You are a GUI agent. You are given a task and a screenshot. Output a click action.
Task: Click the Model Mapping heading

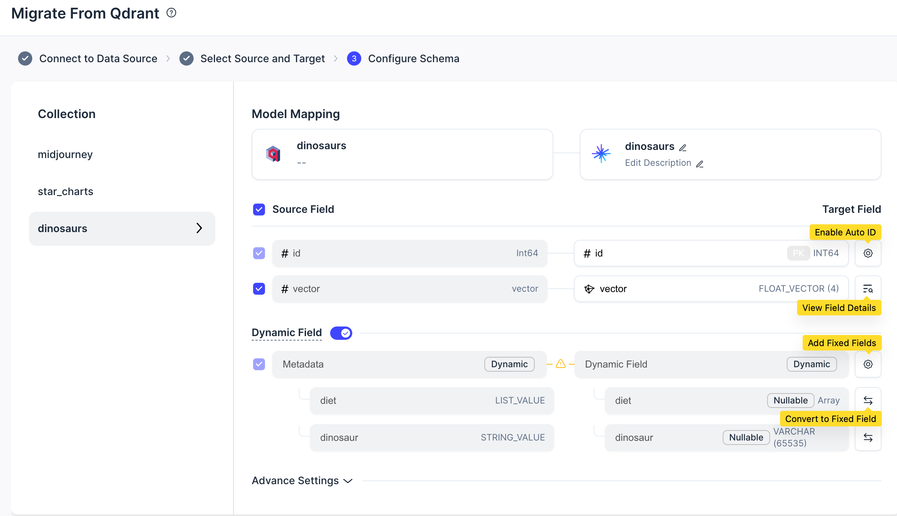click(x=296, y=114)
